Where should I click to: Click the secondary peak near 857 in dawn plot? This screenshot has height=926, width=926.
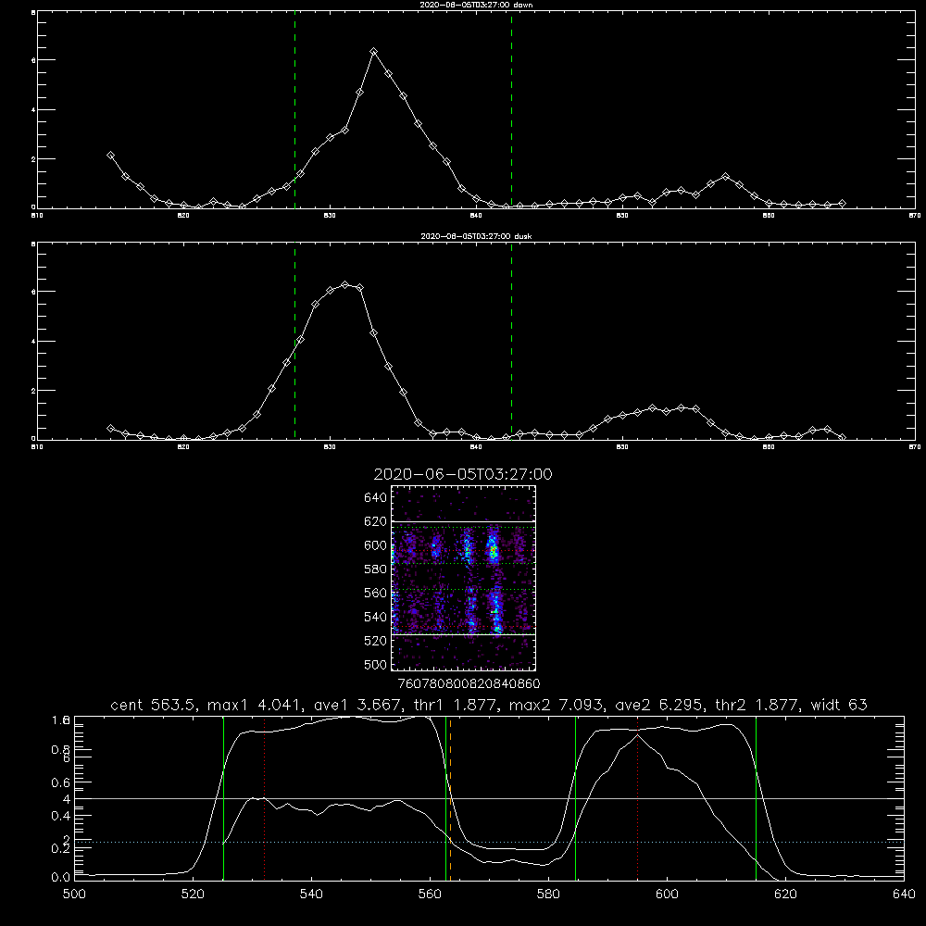pos(725,177)
